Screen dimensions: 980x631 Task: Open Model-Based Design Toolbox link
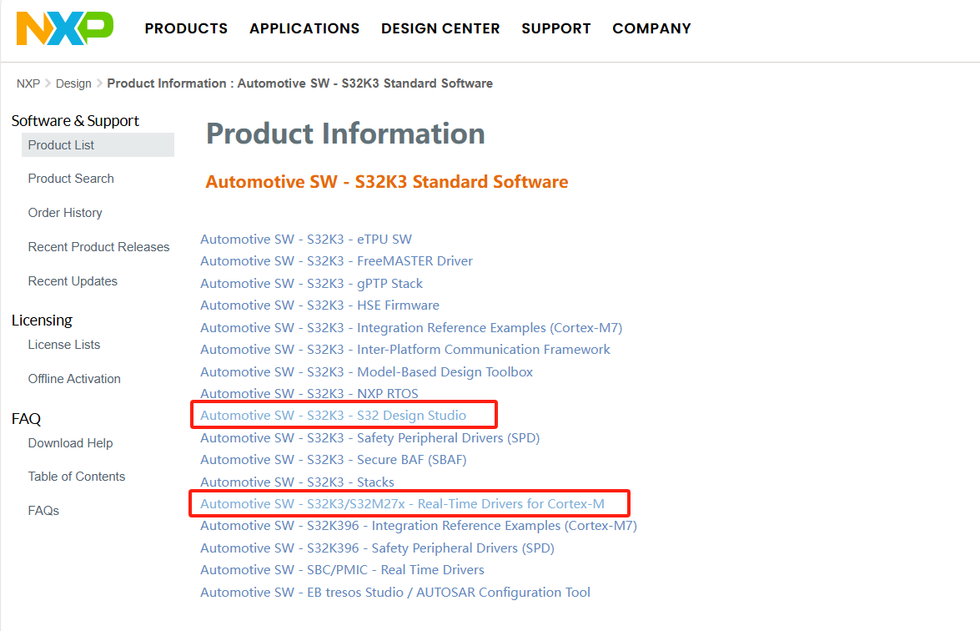click(x=367, y=372)
